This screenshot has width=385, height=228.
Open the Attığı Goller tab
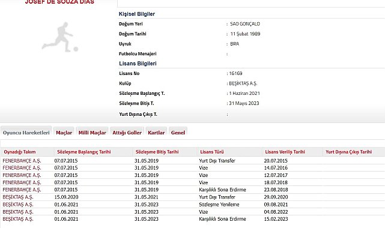point(127,133)
